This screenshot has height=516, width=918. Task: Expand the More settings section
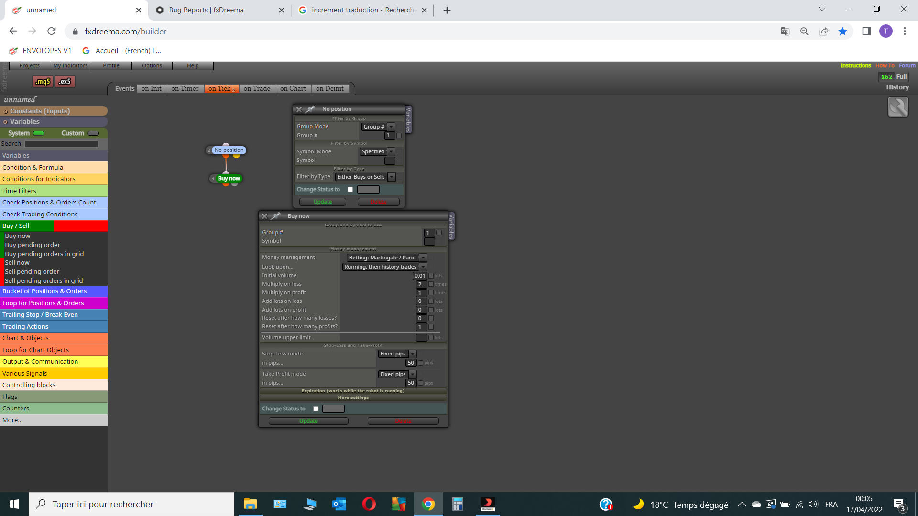(x=353, y=398)
